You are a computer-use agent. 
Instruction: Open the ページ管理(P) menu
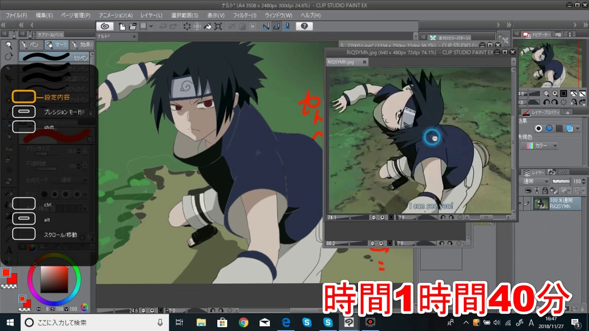[75, 15]
